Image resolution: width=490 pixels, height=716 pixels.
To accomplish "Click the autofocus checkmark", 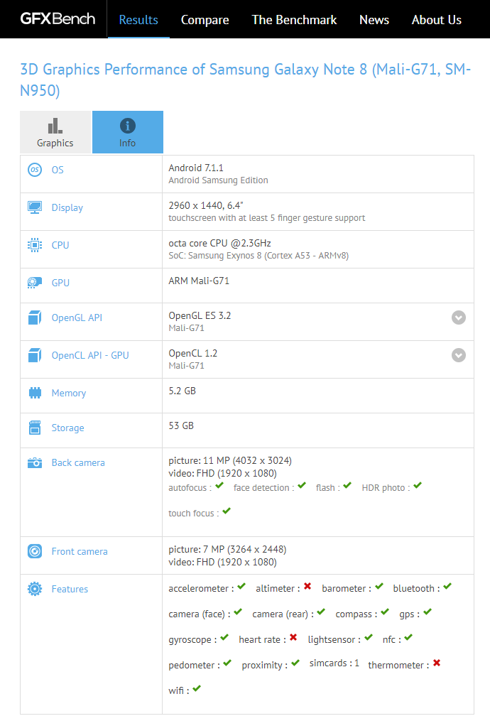I will point(219,485).
